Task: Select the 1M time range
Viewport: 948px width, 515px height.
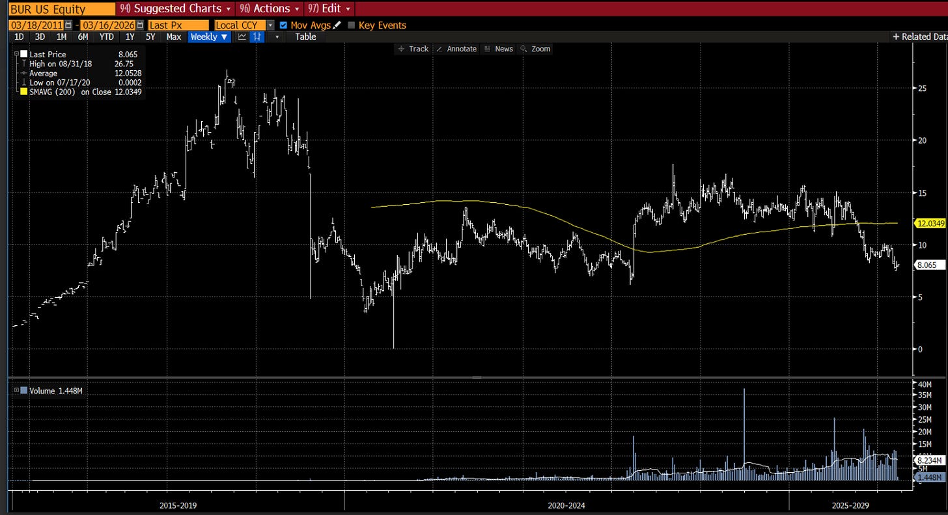Action: point(61,37)
